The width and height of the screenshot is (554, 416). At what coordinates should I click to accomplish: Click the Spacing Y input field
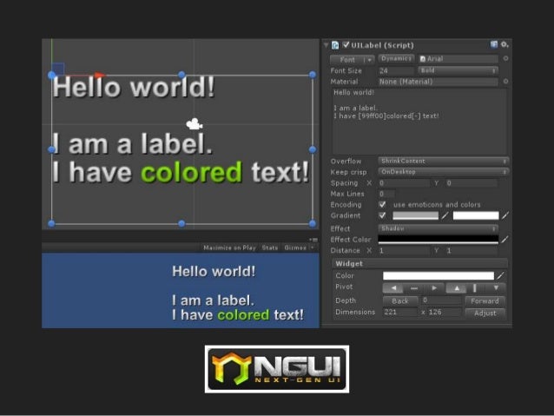[471, 183]
